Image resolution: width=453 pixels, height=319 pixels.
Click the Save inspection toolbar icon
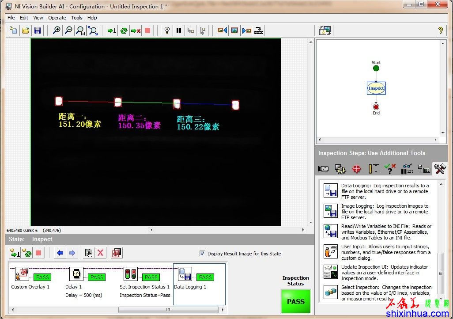38,30
